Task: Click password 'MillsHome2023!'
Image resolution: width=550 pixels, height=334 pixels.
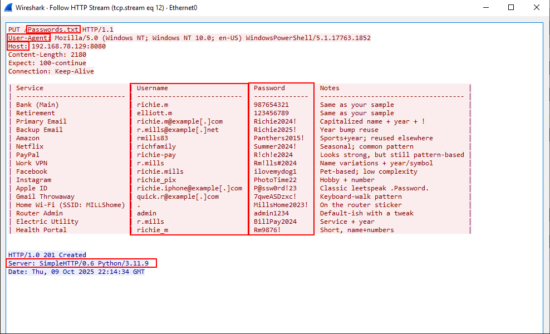Action: click(281, 205)
